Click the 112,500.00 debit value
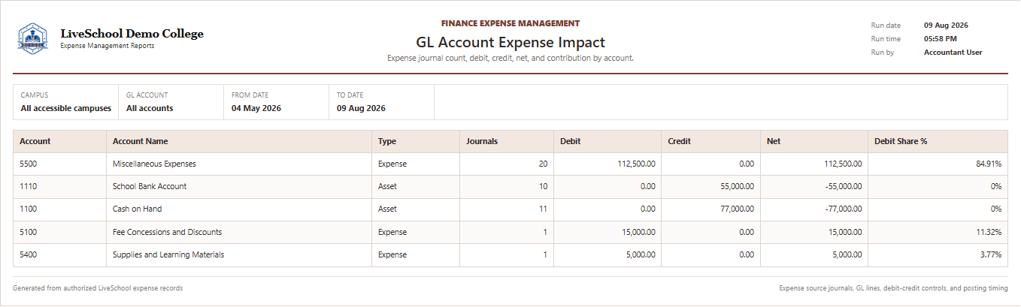The width and height of the screenshot is (1021, 307). [x=636, y=164]
